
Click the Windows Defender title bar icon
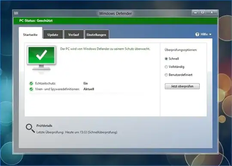click(x=16, y=13)
